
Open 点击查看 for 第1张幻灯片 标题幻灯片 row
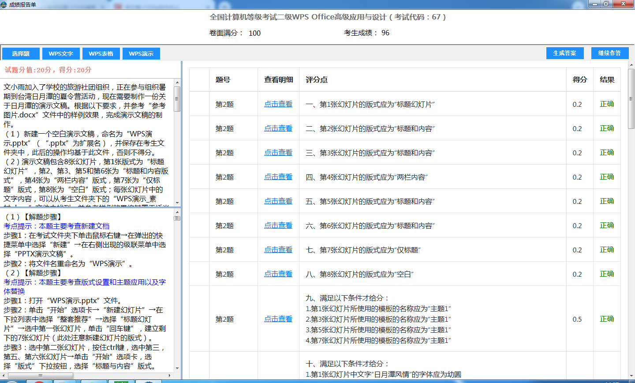(x=278, y=104)
